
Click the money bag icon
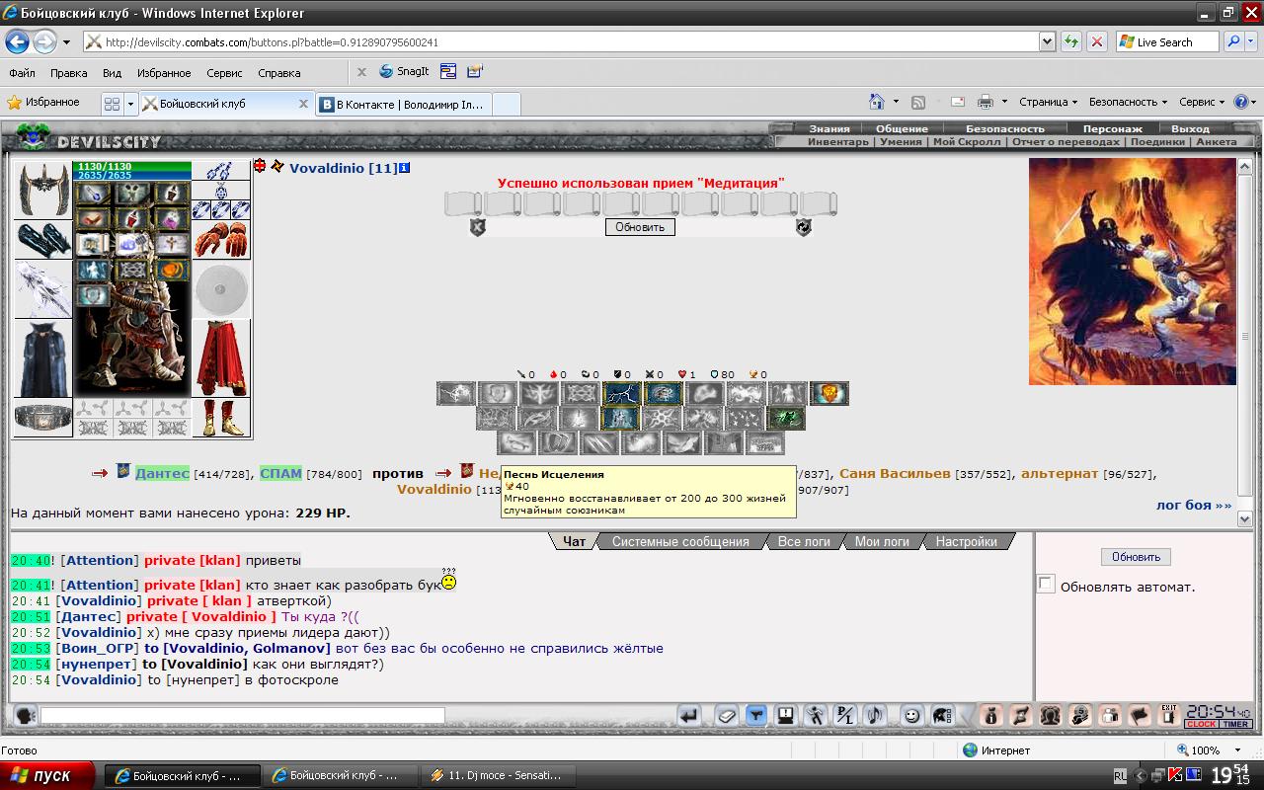point(991,715)
